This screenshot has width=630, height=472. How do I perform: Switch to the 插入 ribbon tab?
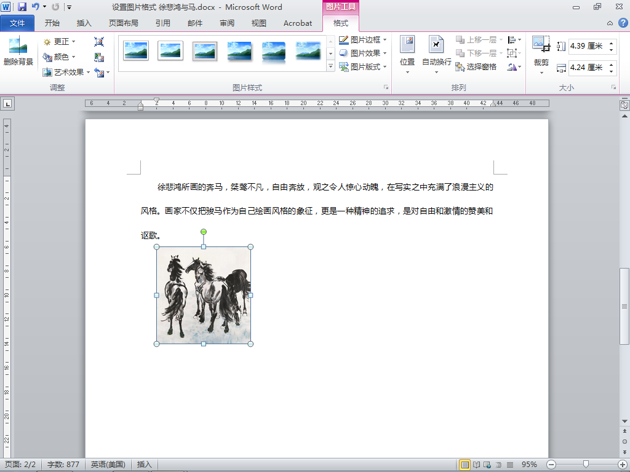84,23
